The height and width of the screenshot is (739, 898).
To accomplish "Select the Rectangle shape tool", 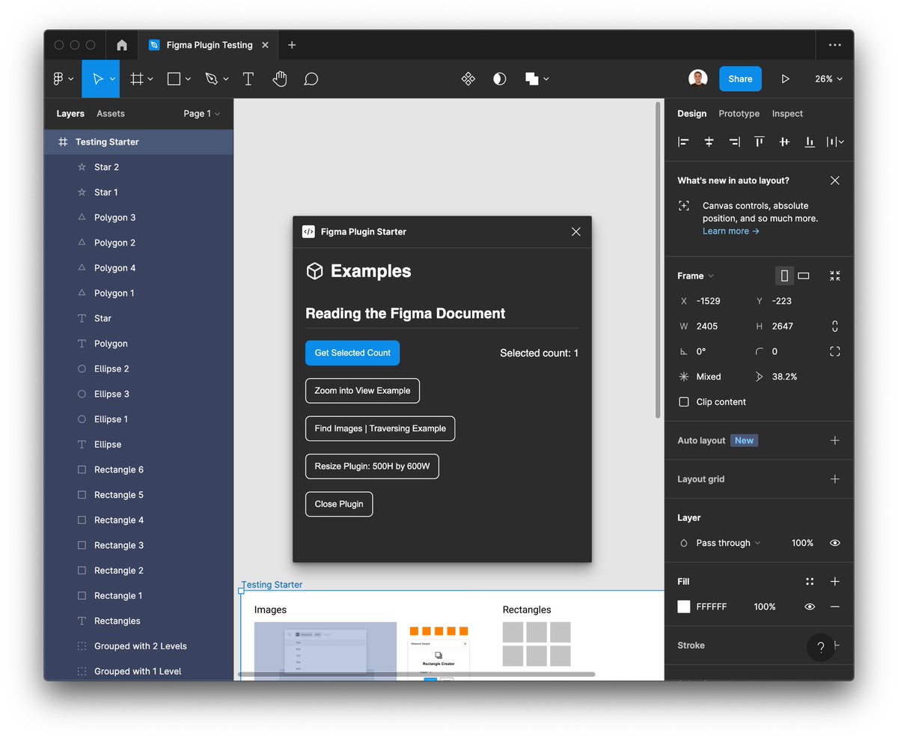I will (x=174, y=79).
